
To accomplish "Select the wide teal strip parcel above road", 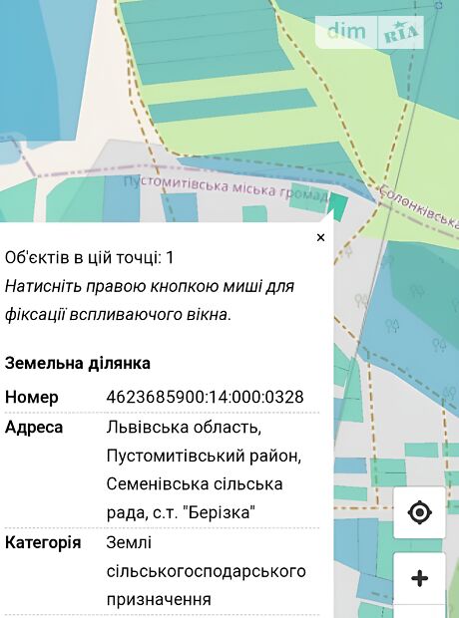I will click(x=232, y=106).
